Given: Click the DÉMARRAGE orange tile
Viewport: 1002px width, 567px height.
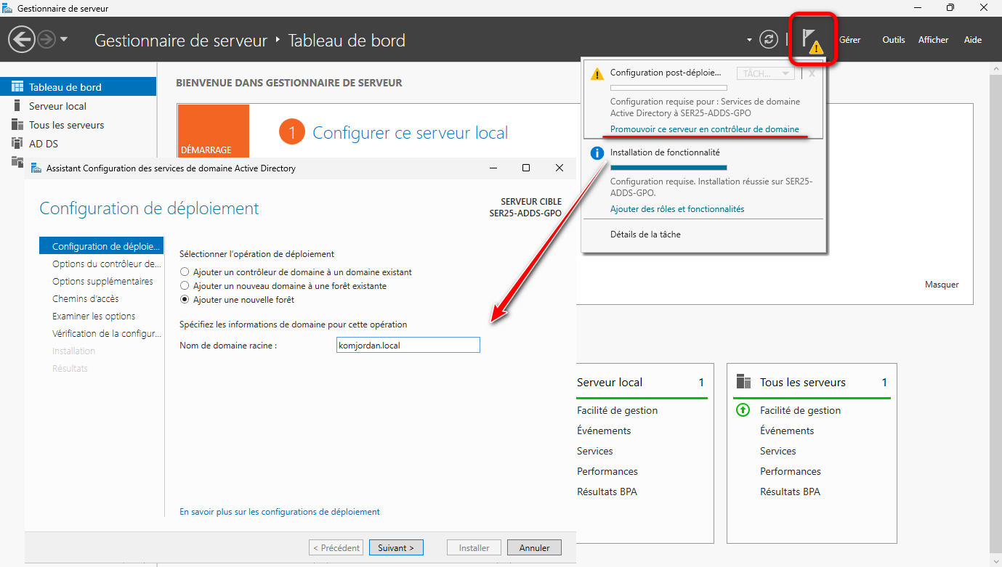Looking at the screenshot, I should pos(213,130).
